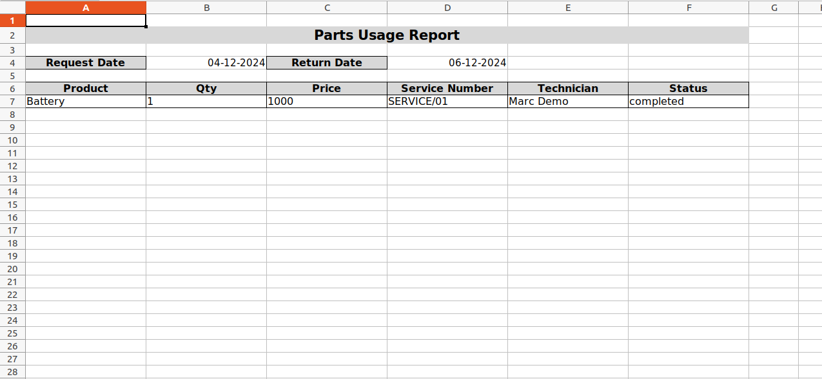The width and height of the screenshot is (822, 379).
Task: Click row 7 header
Action: (13, 101)
